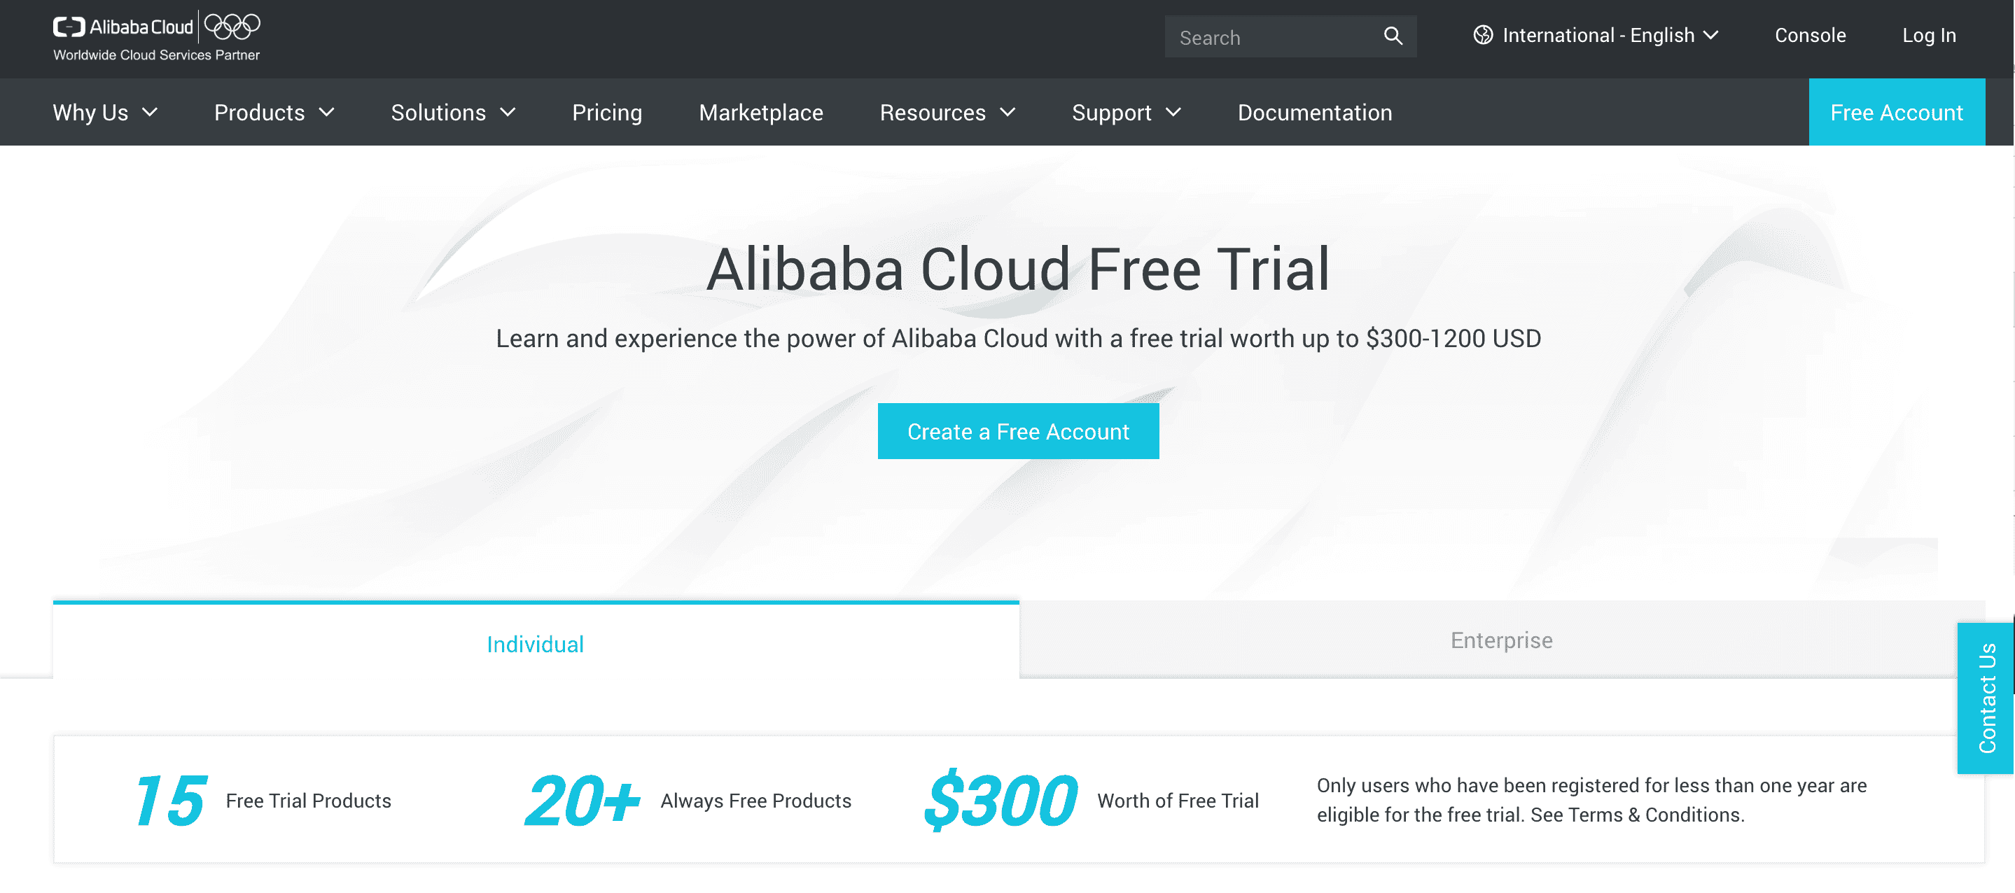Click Create a Free Account button
Viewport: 2015px width, 893px height.
click(1018, 431)
